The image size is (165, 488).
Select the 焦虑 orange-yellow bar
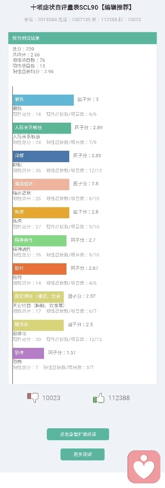[x=41, y=213]
